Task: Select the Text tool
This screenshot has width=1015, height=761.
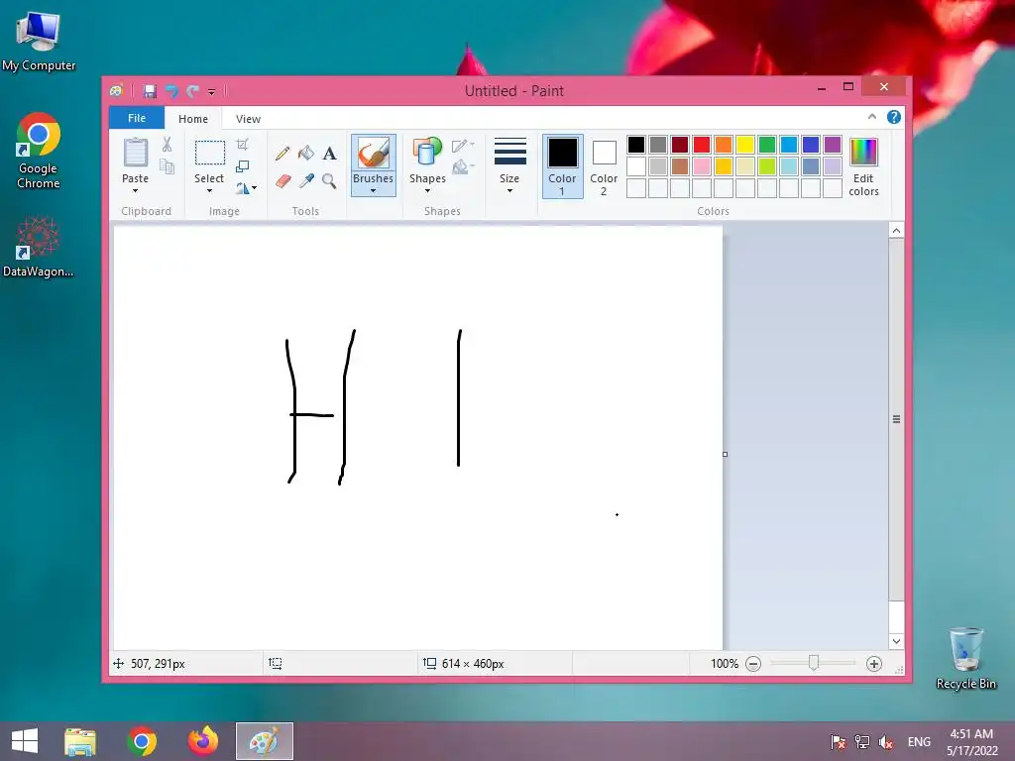Action: pos(329,154)
